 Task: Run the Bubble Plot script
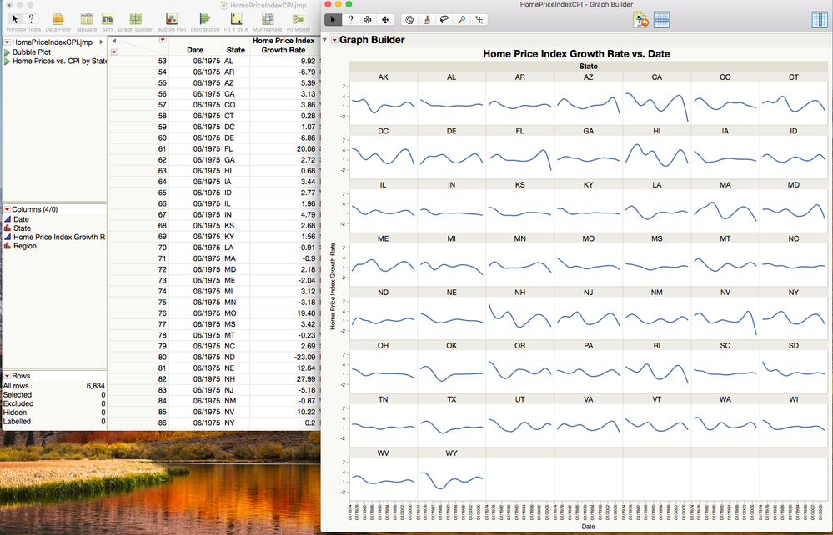tap(31, 52)
